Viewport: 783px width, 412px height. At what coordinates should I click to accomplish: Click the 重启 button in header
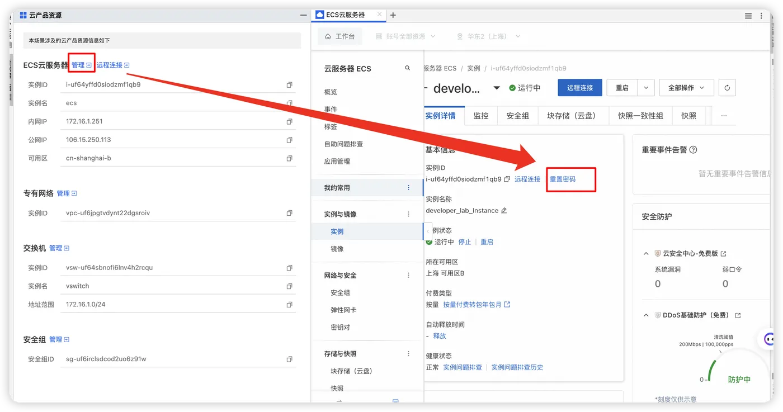pos(622,88)
